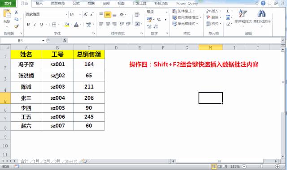
Task: Click the cell borders icon
Action: (x=54, y=24)
